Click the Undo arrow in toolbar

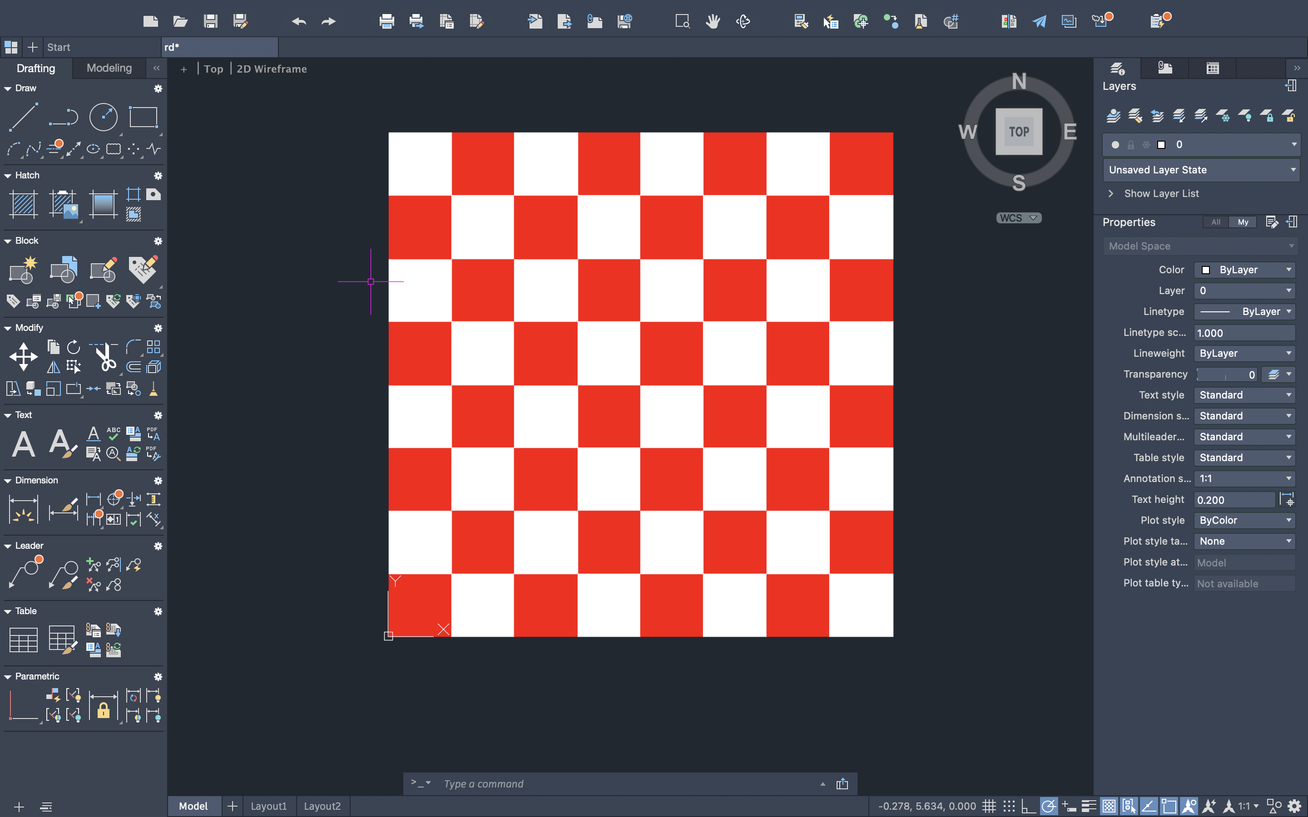coord(298,22)
